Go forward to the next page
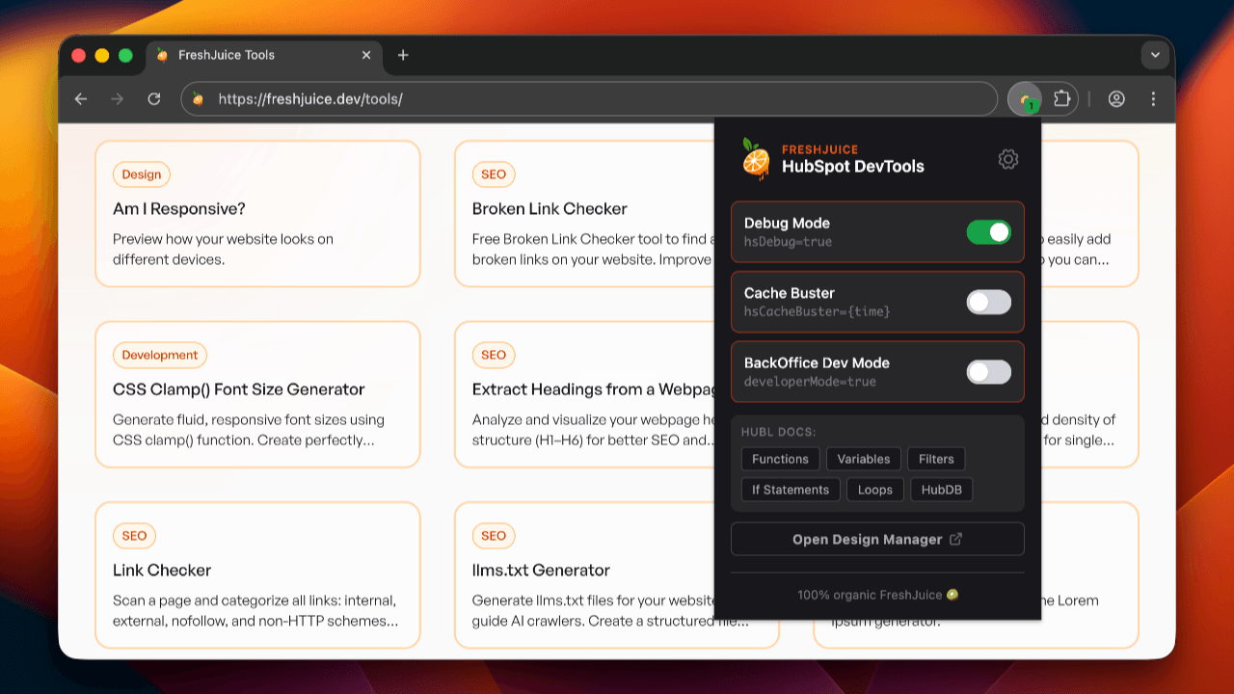 pyautogui.click(x=117, y=98)
